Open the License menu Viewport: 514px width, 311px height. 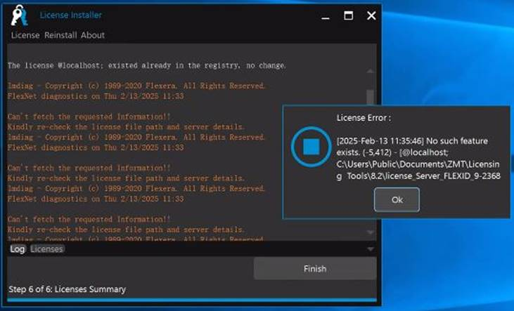(x=25, y=35)
